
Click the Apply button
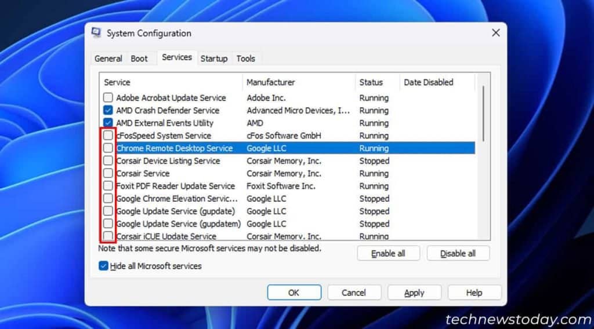pos(414,293)
